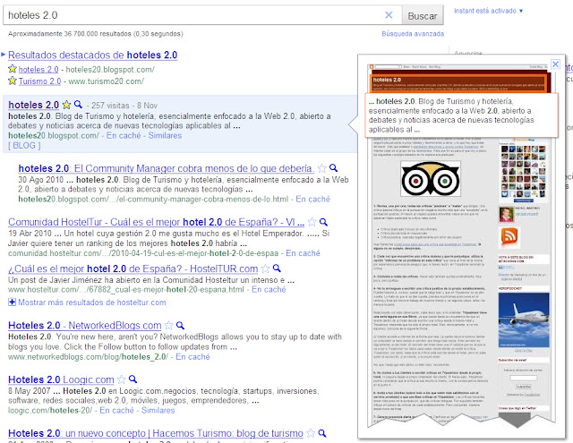Screen dimensions: 573x443
Task: Open 'Hoteles 2.0: un nuevo concepto' Hacemos Turismo result
Action: pos(156,433)
